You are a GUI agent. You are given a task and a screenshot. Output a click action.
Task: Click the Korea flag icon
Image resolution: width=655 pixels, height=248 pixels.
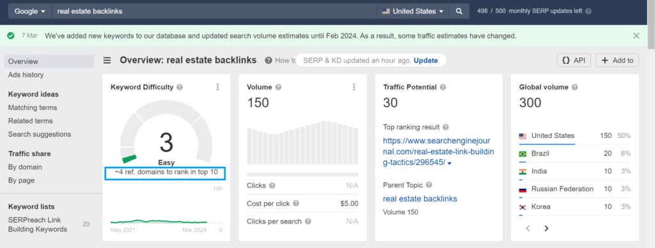tap(523, 206)
